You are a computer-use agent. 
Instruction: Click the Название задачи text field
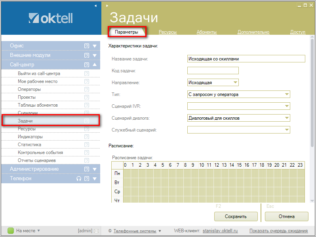pyautogui.click(x=246, y=59)
